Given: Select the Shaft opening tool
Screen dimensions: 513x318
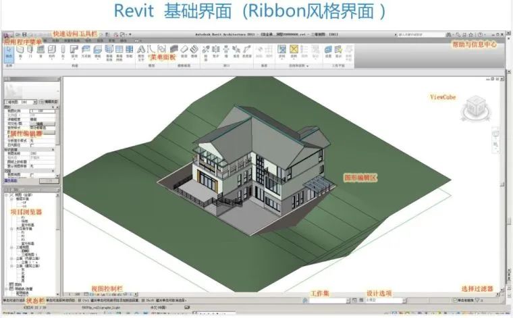Looking at the screenshot, I should click(x=216, y=52).
